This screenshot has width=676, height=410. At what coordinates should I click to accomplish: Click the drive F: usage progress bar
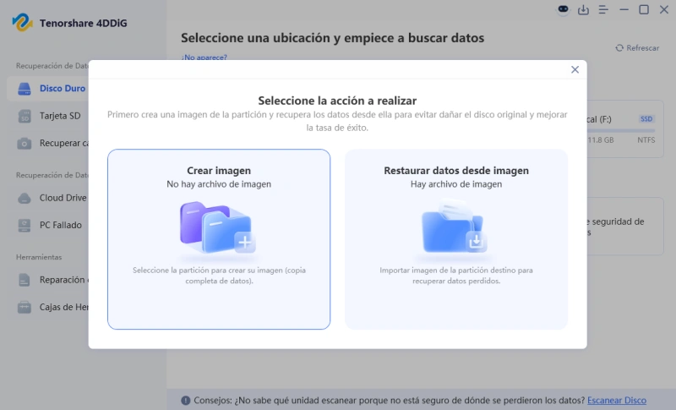(x=621, y=131)
